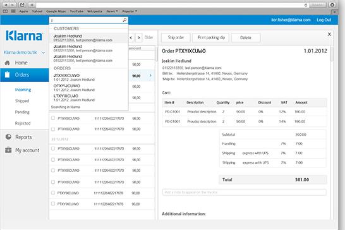Screen dimensions: 345x230
Task: Click the Print packing slip button
Action: [211, 38]
